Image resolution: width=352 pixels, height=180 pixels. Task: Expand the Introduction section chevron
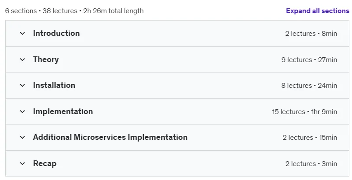pyautogui.click(x=22, y=34)
